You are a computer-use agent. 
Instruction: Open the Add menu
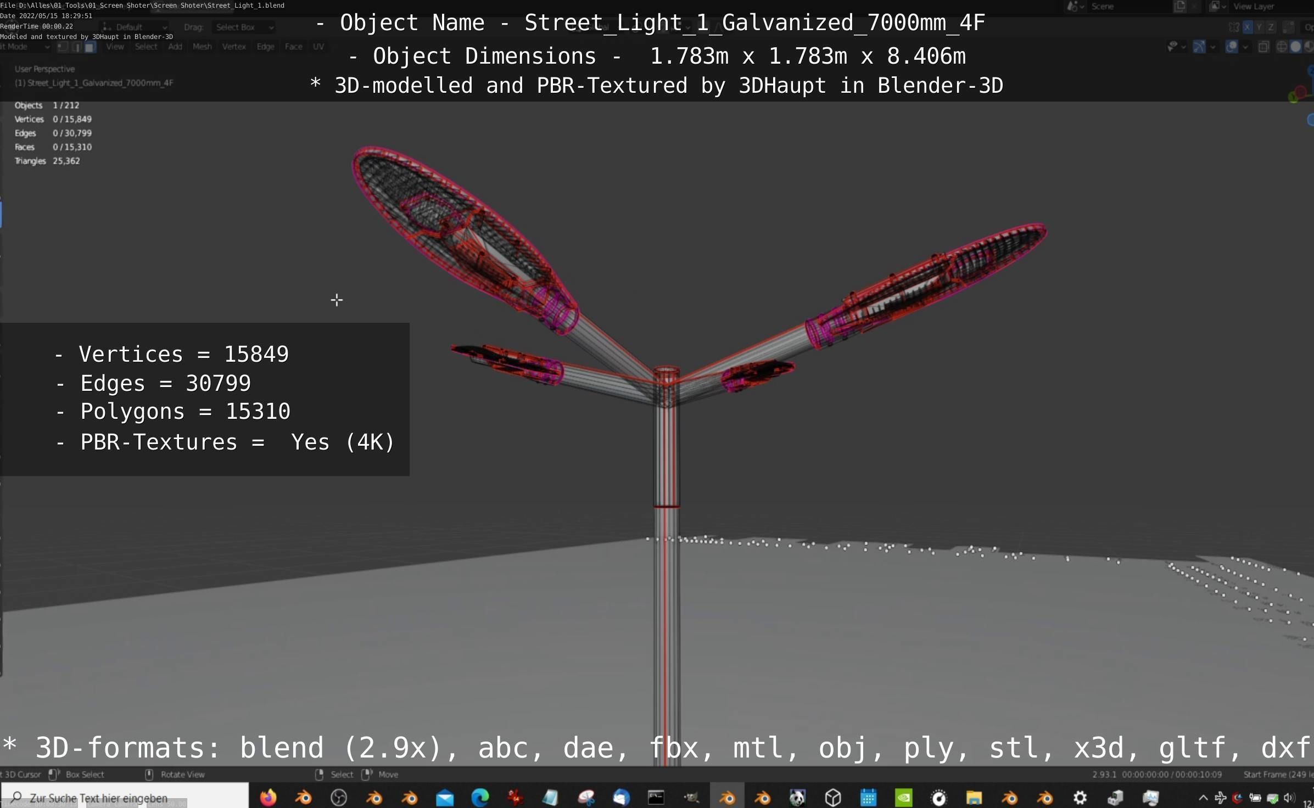pyautogui.click(x=175, y=47)
